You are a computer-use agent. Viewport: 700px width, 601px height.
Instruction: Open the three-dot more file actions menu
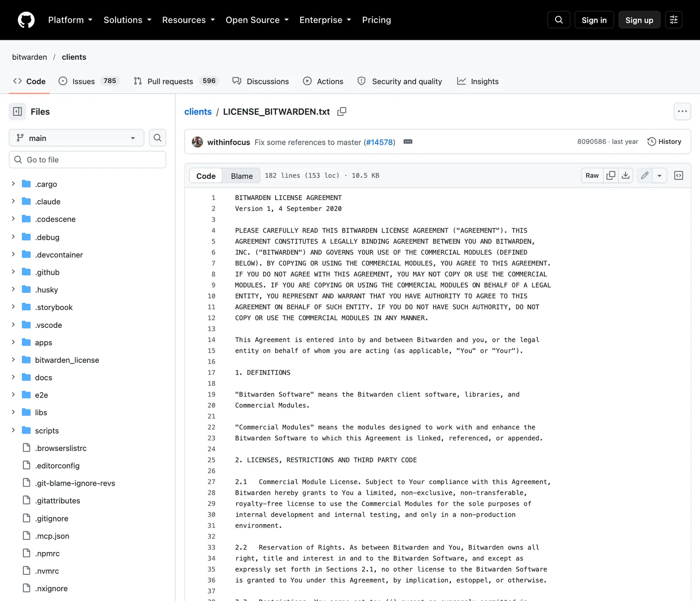tap(682, 111)
